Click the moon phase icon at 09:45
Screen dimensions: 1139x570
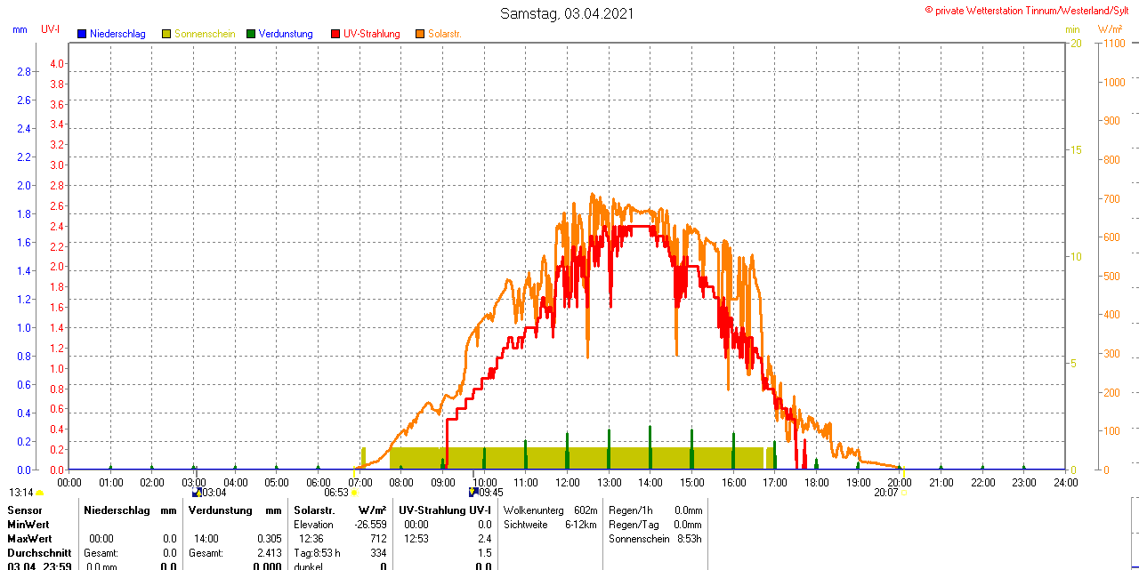pyautogui.click(x=473, y=492)
